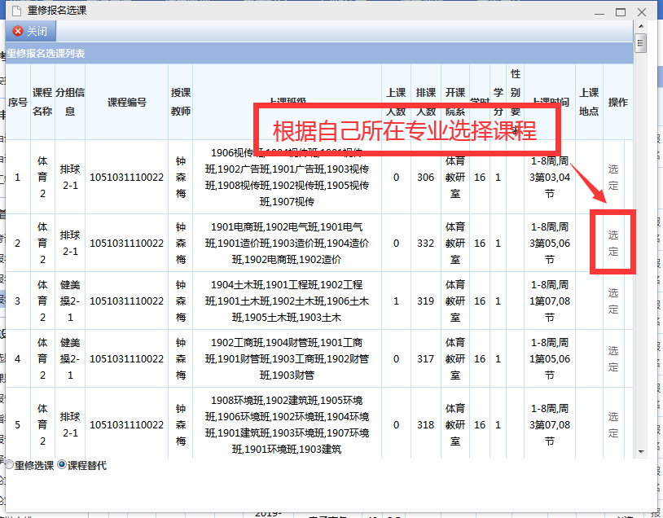Click the 授课教师 column header
The image size is (663, 518).
coord(180,103)
